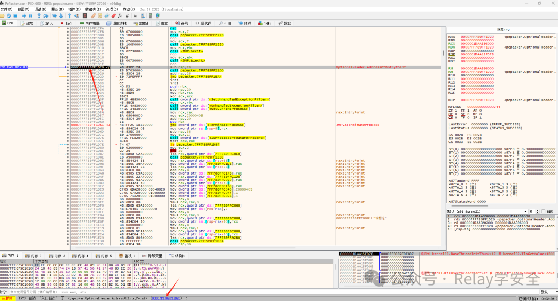The width and height of the screenshot is (558, 301).
Task: Click the run arrow toolbar icon
Action: point(24,15)
